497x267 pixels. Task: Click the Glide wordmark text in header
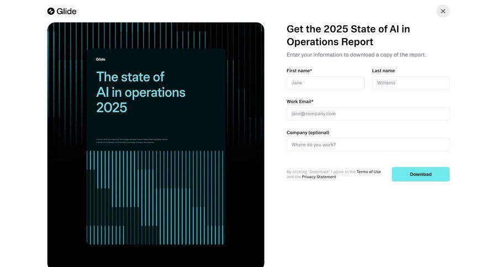pos(66,11)
